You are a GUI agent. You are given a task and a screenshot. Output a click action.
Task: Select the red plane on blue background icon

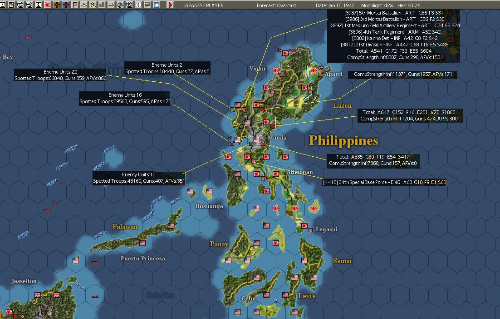(66, 5)
